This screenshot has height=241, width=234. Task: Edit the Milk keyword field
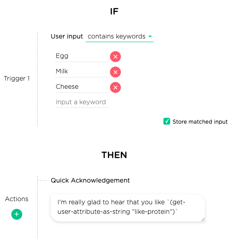82,72
